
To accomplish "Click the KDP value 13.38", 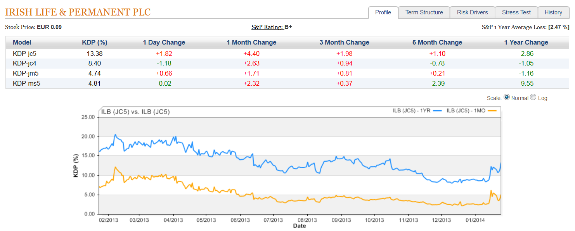I will click(95, 53).
